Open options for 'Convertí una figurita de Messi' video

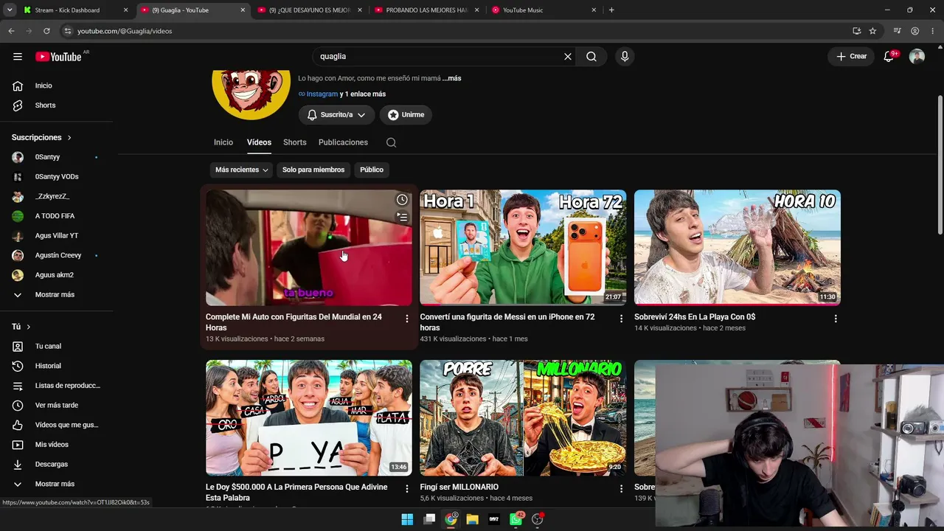(621, 319)
